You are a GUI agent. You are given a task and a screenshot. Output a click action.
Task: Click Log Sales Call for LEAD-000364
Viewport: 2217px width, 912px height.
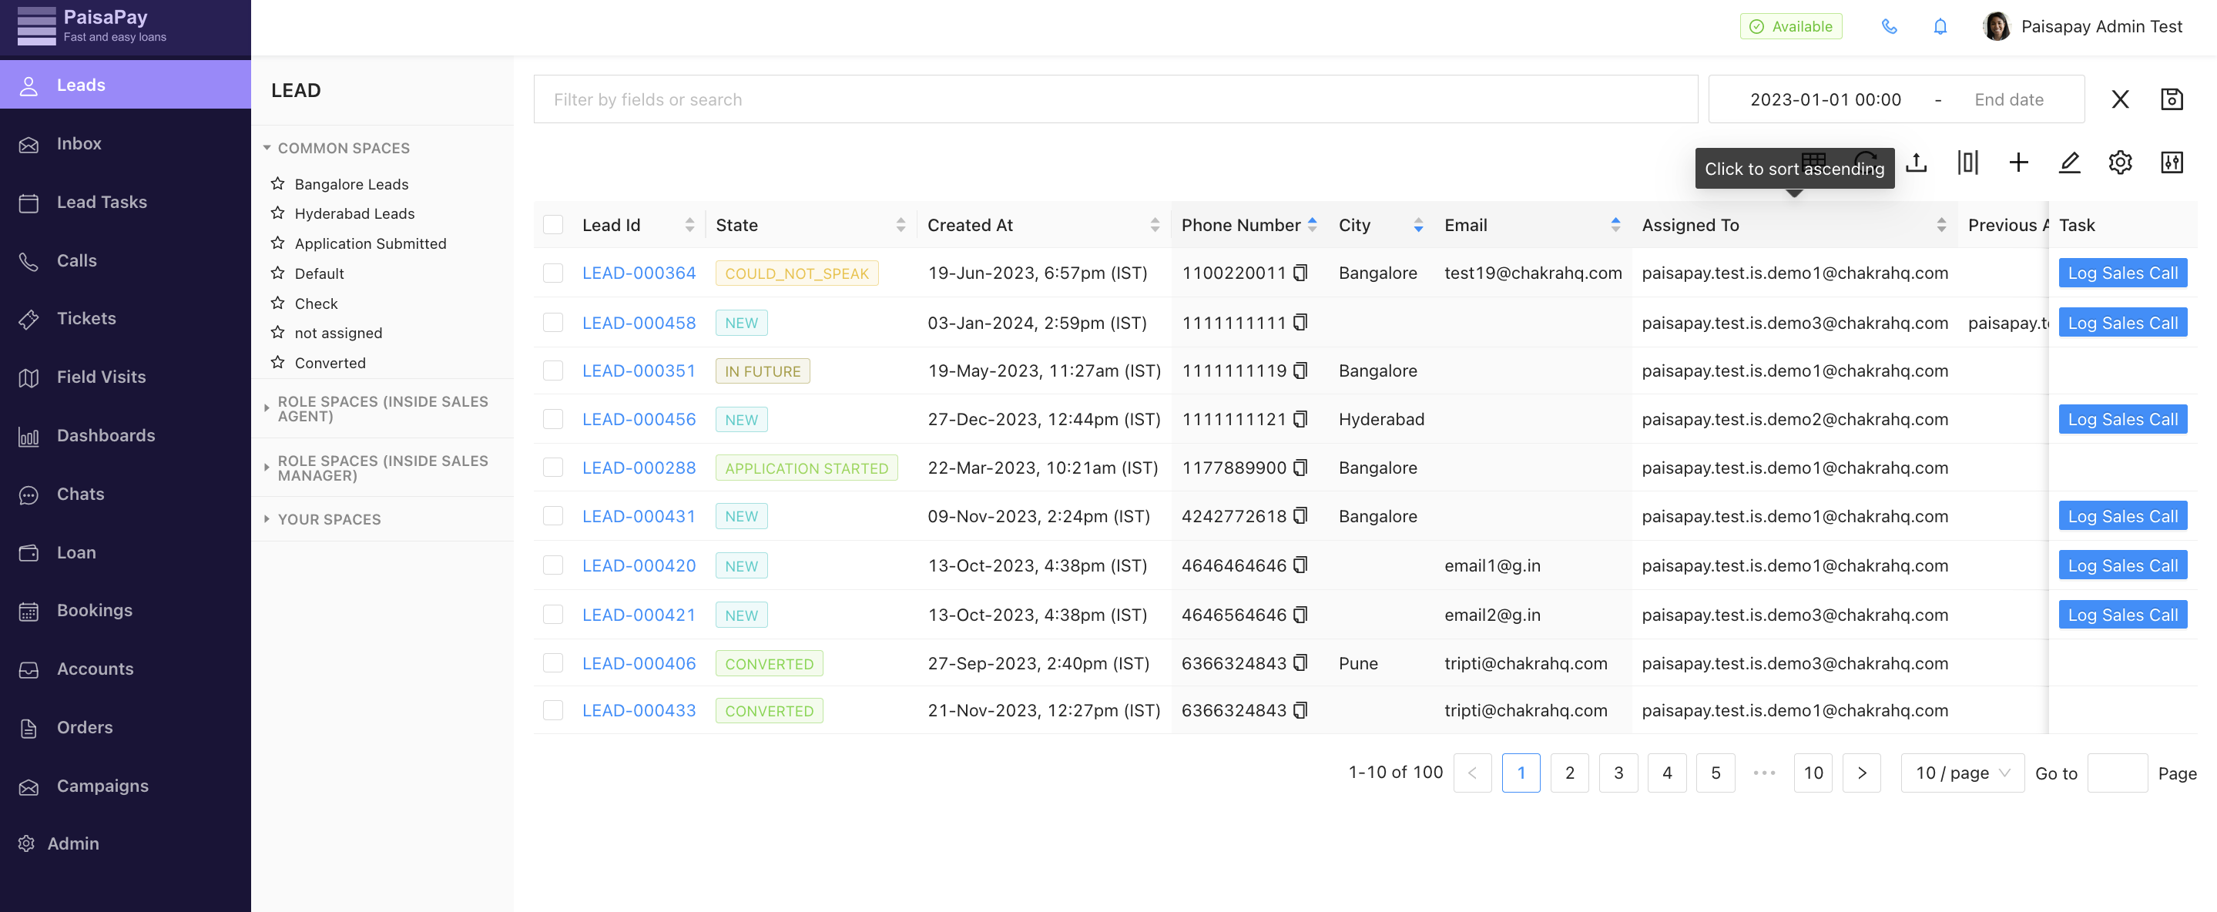2122,273
